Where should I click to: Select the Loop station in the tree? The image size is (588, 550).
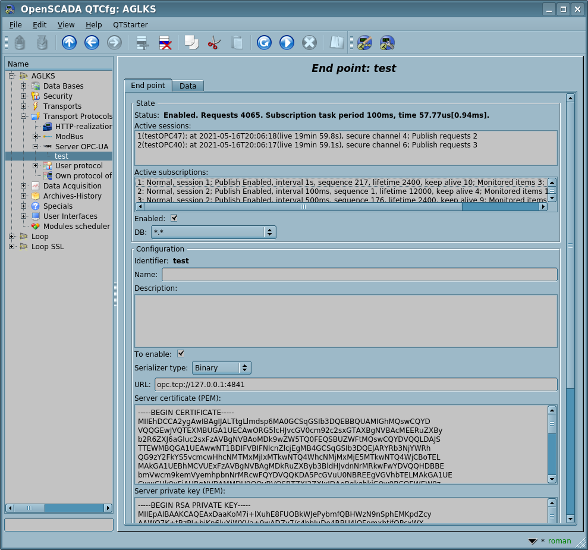click(40, 236)
